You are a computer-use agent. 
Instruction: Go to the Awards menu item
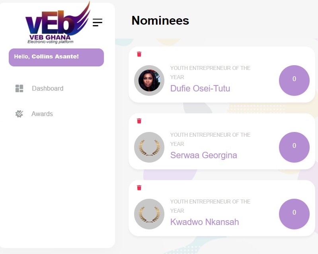tap(42, 114)
